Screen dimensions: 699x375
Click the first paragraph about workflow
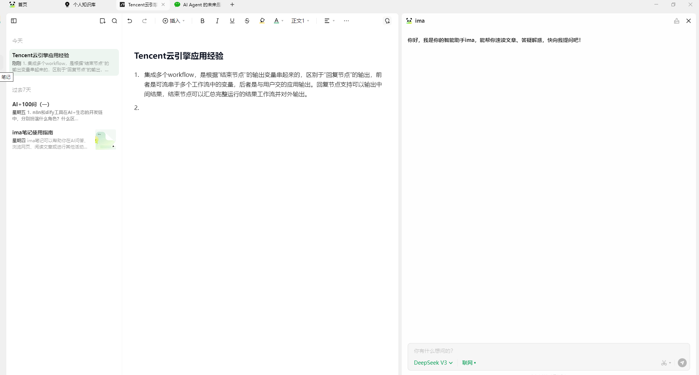263,84
